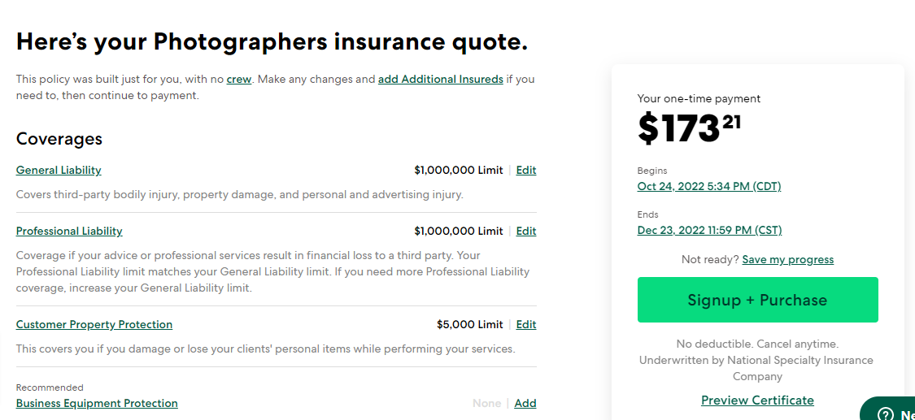The height and width of the screenshot is (420, 915).
Task: Open Customer Property Protection details
Action: click(94, 324)
